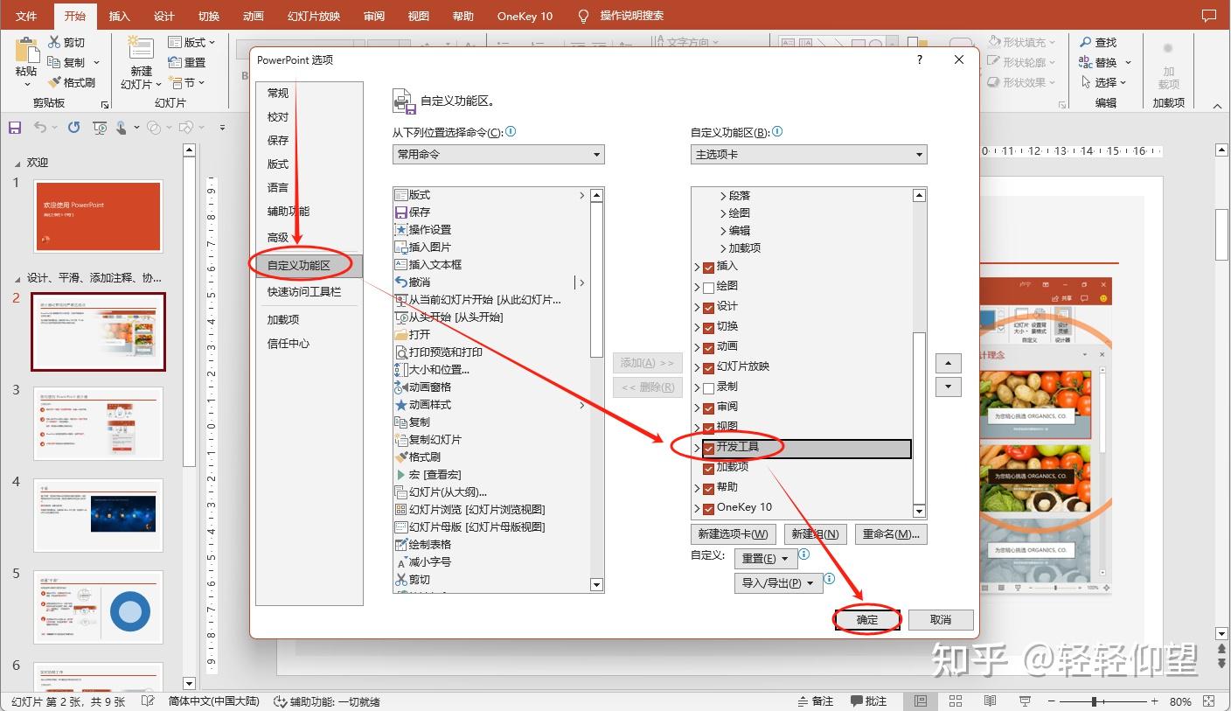This screenshot has width=1231, height=711.
Task: Uncheck the 插入 tab checkbox
Action: click(708, 267)
